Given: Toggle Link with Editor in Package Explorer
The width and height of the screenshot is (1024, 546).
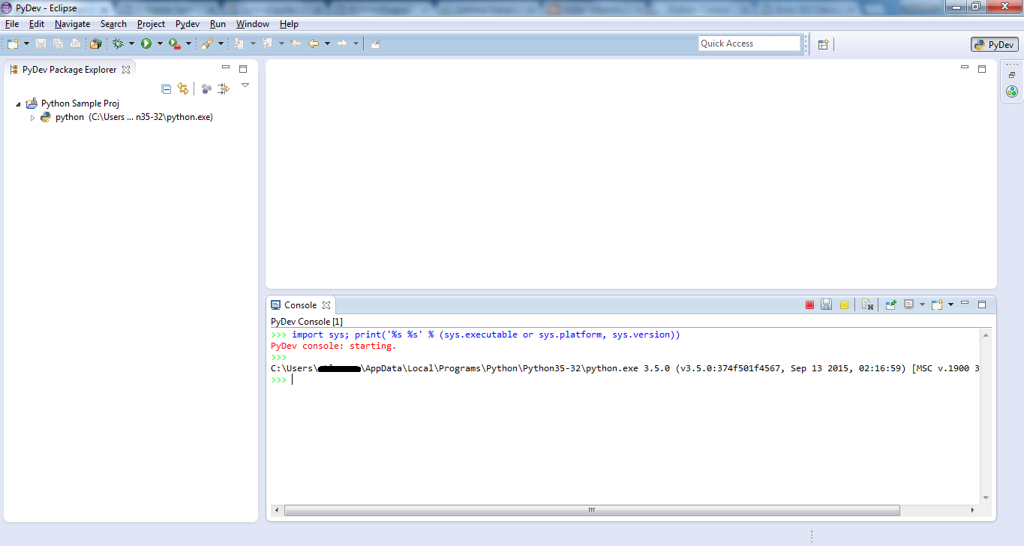Looking at the screenshot, I should 183,89.
